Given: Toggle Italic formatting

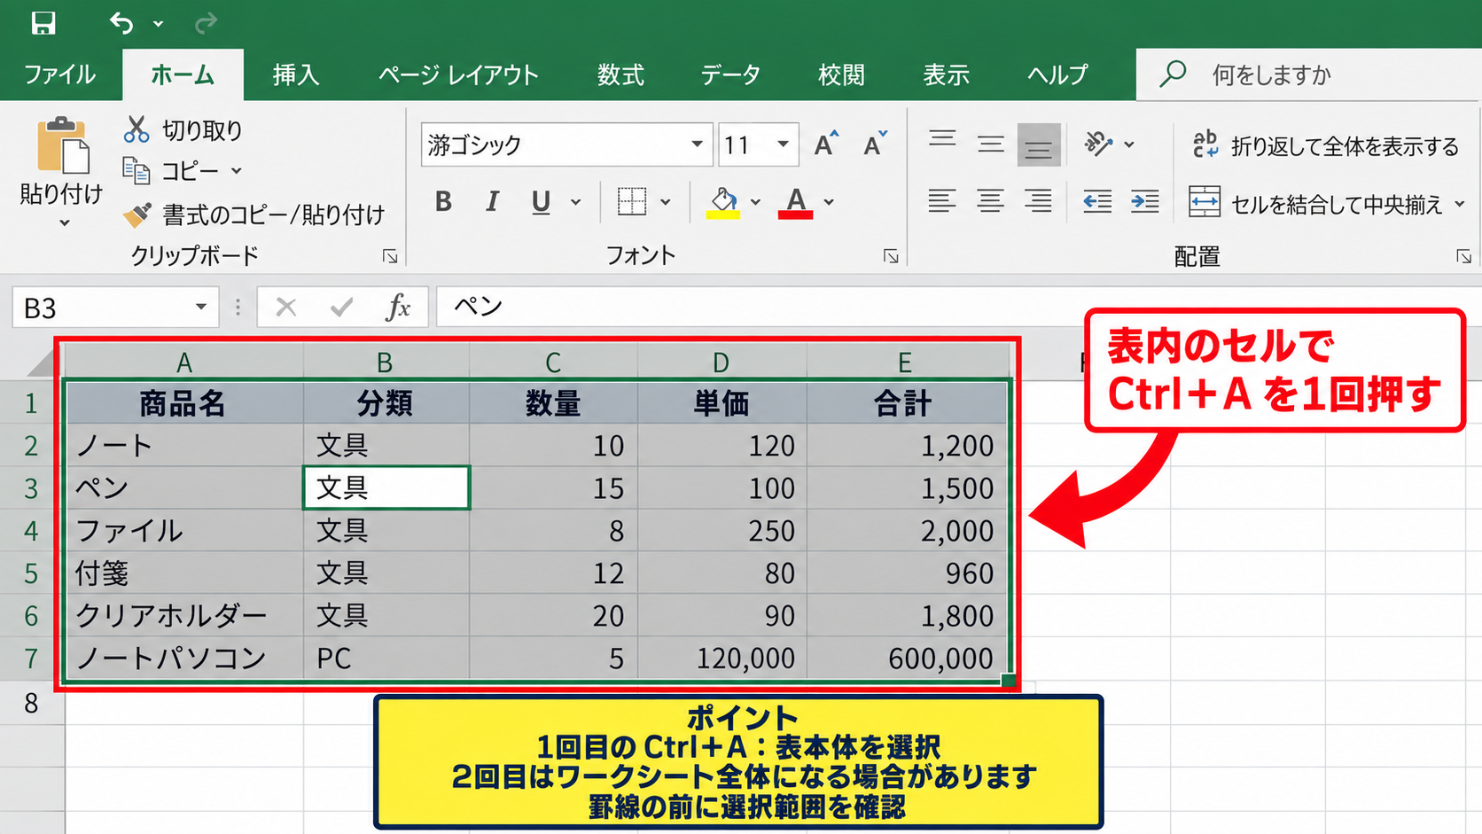Looking at the screenshot, I should click(492, 202).
